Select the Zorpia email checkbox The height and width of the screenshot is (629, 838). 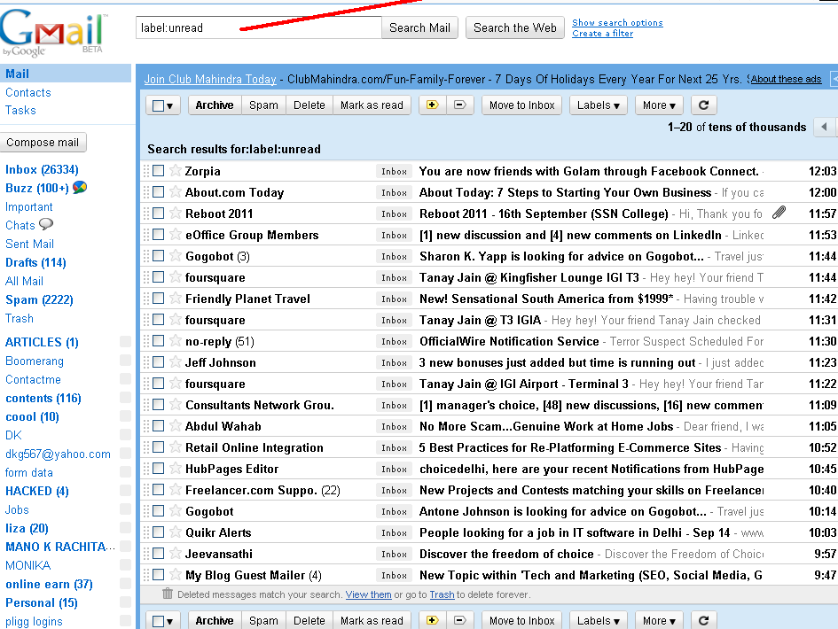pos(158,171)
